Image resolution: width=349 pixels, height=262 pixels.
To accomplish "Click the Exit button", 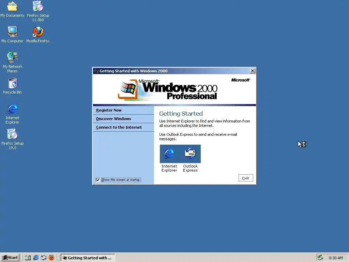I will (246, 178).
